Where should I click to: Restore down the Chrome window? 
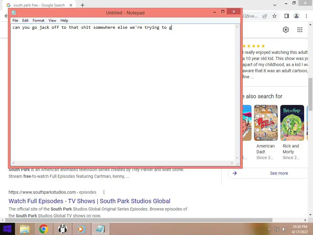point(294,3)
